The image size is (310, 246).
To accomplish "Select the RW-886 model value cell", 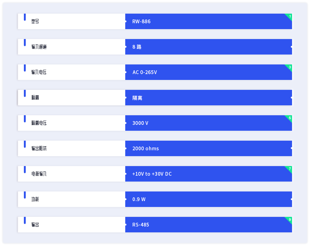I will (209, 21).
